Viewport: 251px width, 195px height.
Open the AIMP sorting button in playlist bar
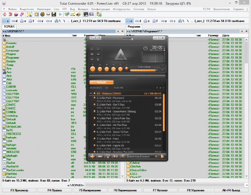click(x=115, y=156)
